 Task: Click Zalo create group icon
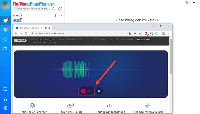pos(60,9)
